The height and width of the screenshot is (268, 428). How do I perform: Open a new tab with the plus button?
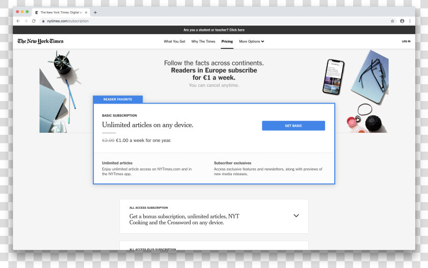pos(95,13)
